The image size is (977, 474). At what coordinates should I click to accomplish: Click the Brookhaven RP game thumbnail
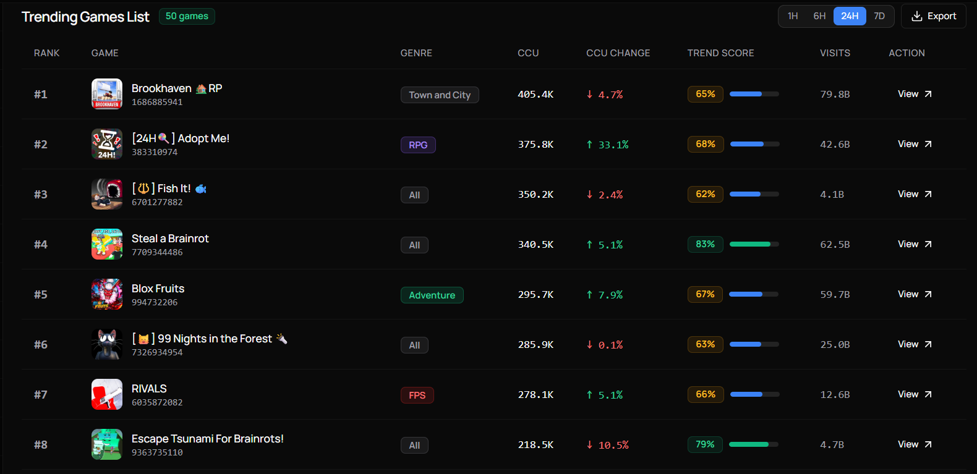[x=107, y=94]
